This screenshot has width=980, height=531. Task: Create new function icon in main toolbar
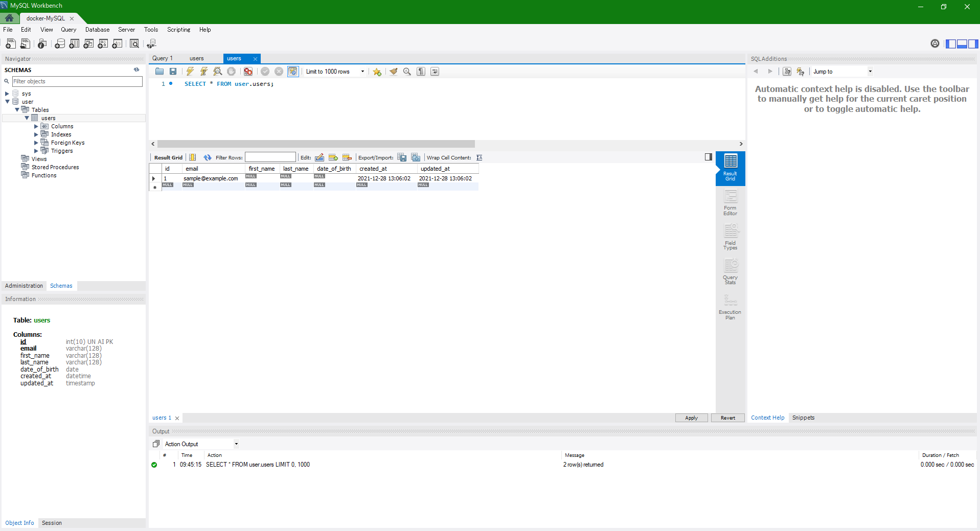click(x=117, y=44)
